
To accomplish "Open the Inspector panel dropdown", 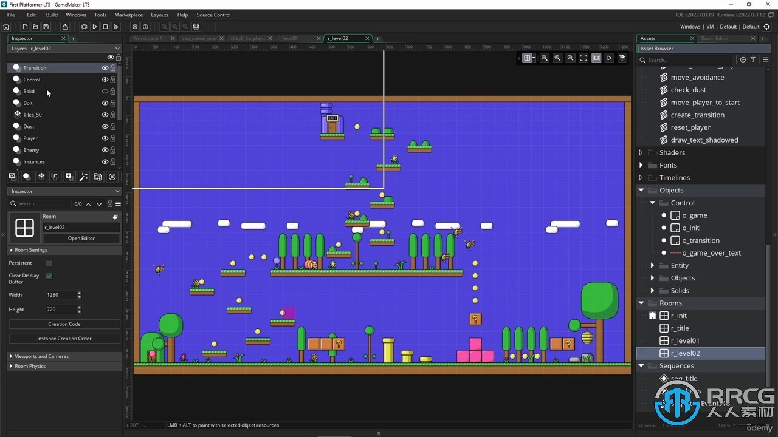I will coord(64,191).
